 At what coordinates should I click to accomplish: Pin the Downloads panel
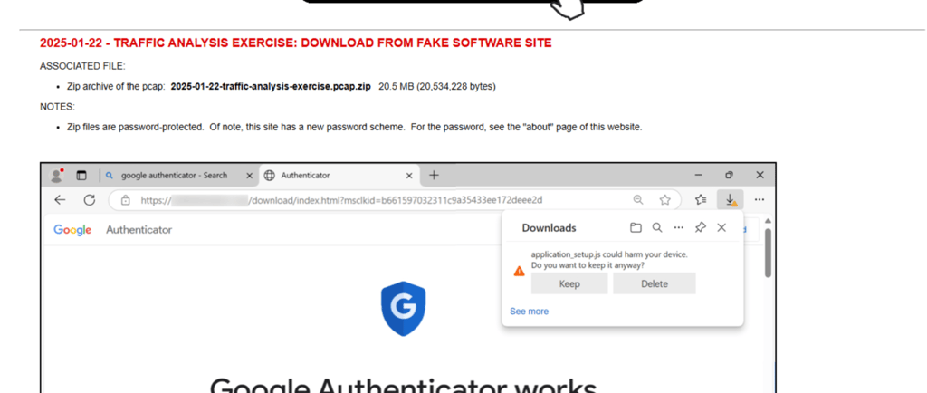[700, 228]
